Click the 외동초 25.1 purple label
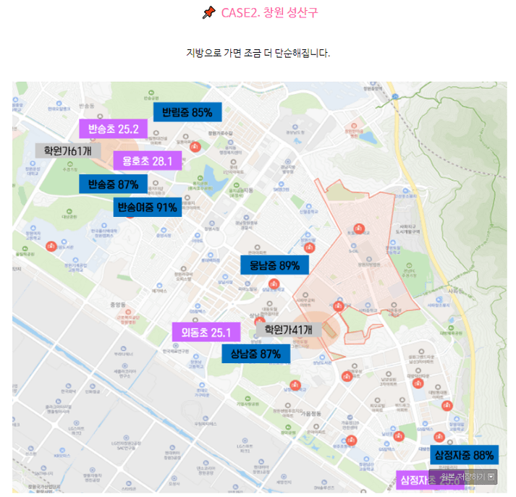The image size is (516, 497). tap(206, 332)
